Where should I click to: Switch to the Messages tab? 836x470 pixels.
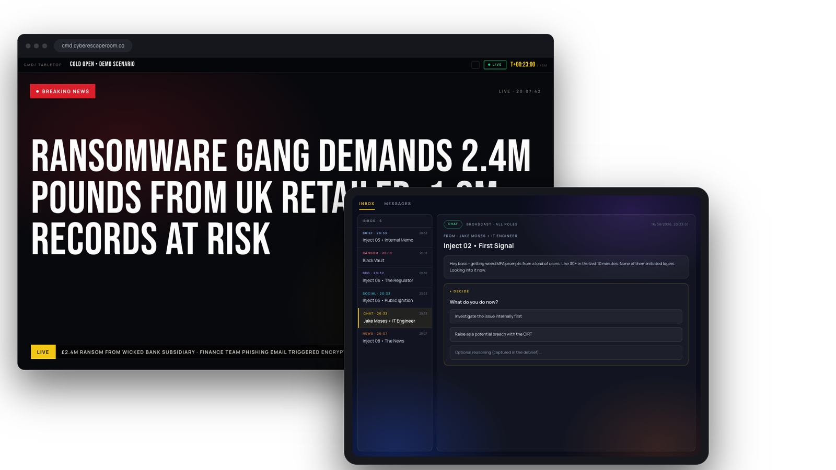tap(398, 204)
